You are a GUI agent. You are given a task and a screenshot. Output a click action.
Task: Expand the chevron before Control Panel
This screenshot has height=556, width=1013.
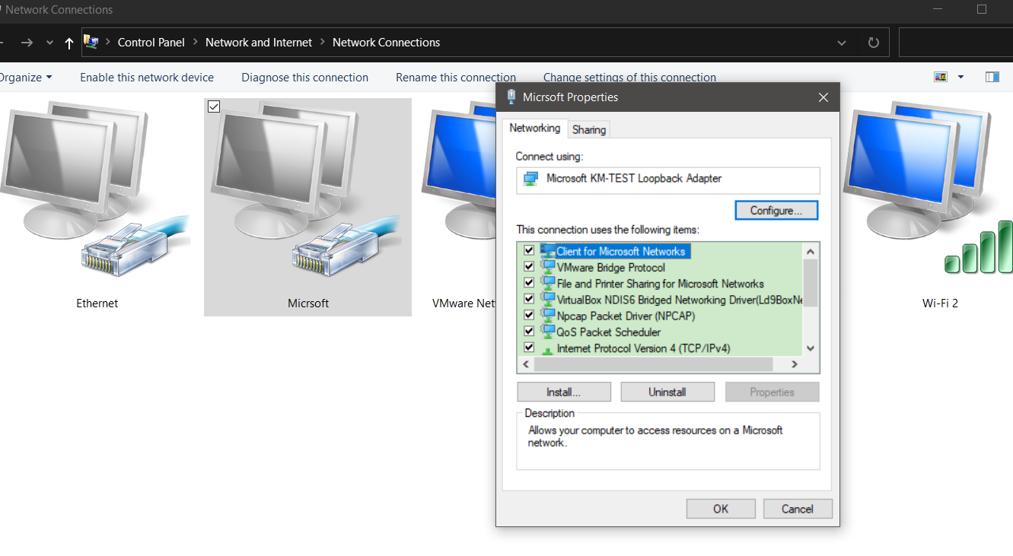[108, 43]
